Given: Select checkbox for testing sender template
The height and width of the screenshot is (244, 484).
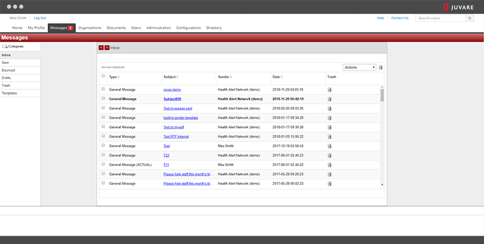Looking at the screenshot, I should click(x=103, y=117).
